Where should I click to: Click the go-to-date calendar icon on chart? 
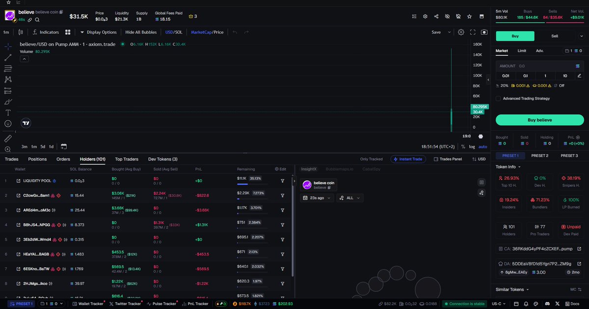tap(64, 146)
